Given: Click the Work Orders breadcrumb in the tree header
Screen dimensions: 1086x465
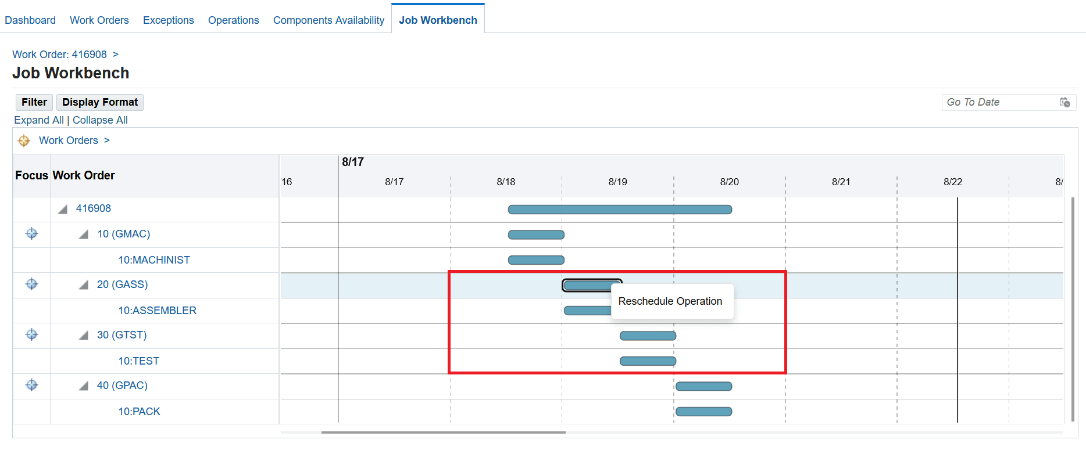Looking at the screenshot, I should [69, 140].
